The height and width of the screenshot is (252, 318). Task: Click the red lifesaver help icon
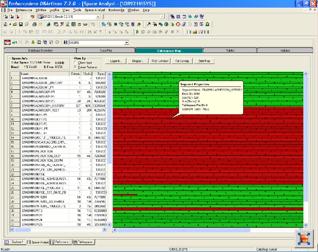click(178, 24)
